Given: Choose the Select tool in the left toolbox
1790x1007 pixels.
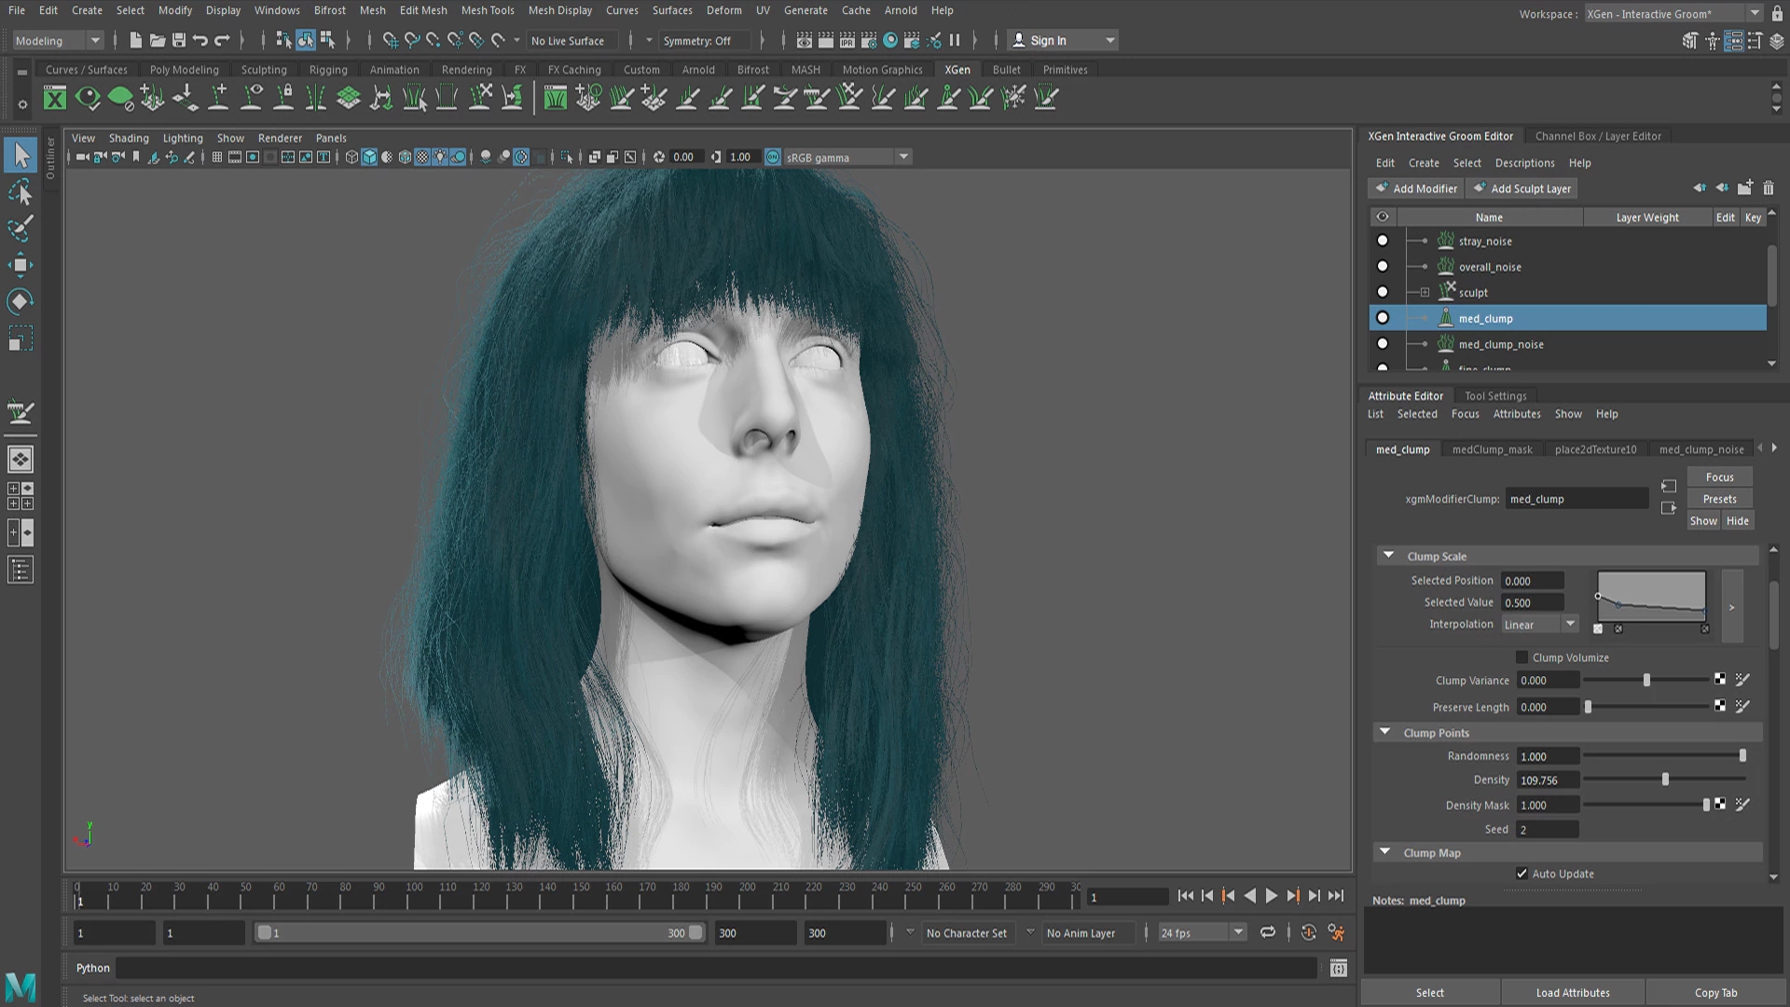Looking at the screenshot, I should tap(21, 157).
